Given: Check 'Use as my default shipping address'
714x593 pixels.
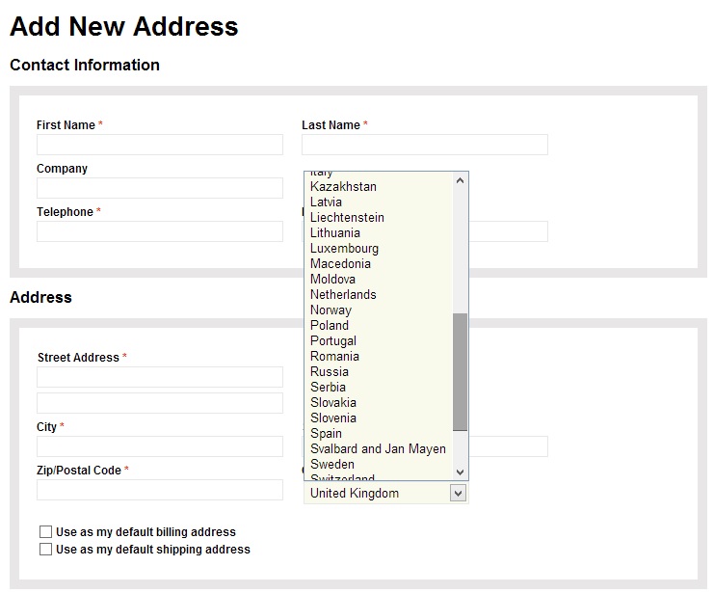Looking at the screenshot, I should pos(45,550).
